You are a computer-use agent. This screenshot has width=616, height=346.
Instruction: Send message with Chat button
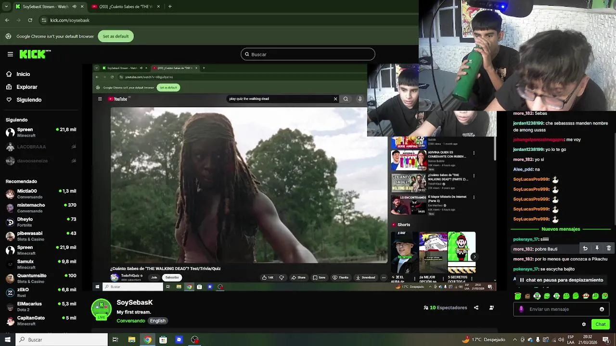point(601,324)
